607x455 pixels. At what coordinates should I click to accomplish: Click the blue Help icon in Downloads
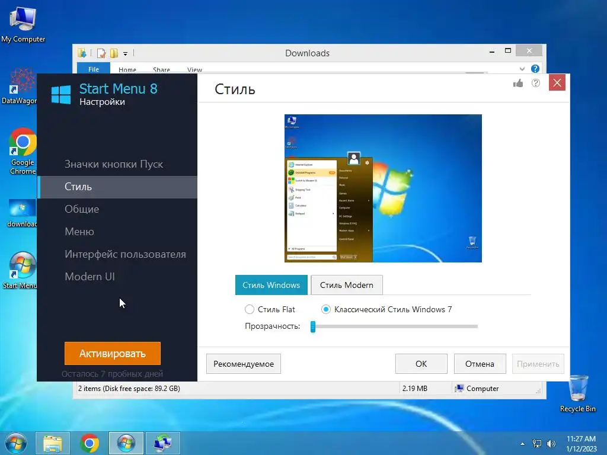click(535, 69)
